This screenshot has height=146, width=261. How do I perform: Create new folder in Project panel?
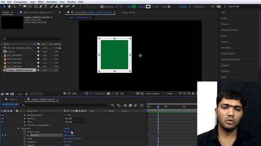7,94
